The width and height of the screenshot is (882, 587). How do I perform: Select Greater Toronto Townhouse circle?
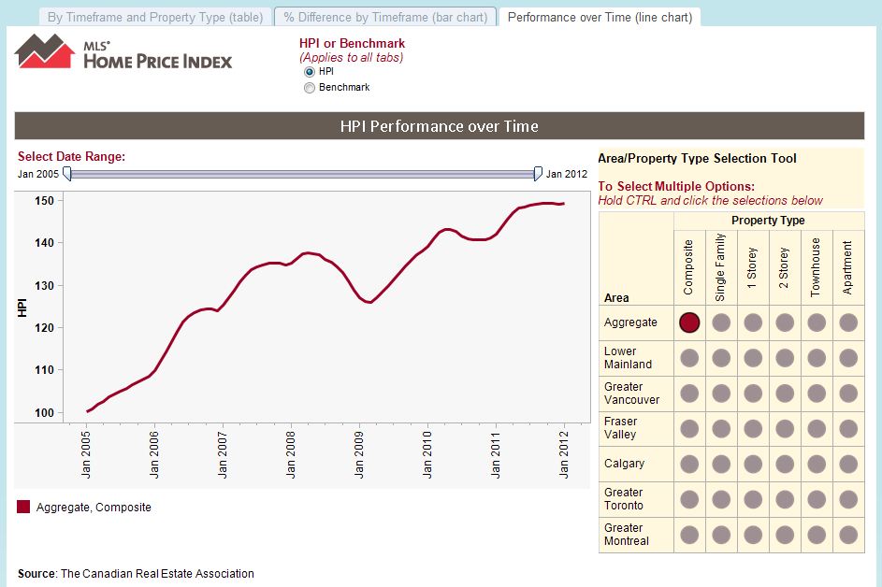tap(817, 499)
